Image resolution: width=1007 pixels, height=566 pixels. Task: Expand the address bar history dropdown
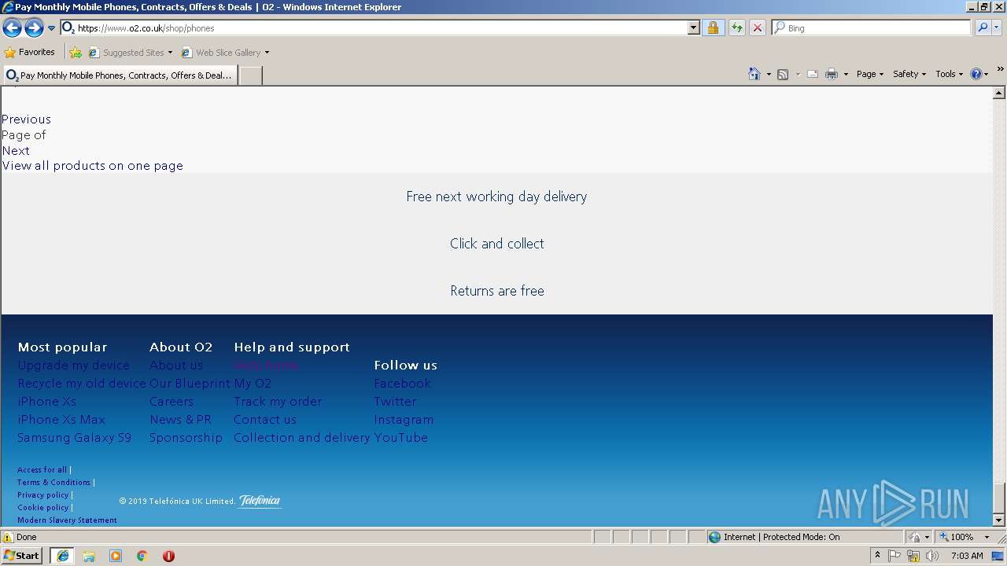[693, 28]
